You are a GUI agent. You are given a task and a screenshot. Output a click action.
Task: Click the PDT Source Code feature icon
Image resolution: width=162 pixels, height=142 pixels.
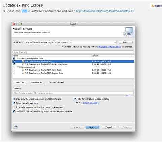tap(23, 73)
